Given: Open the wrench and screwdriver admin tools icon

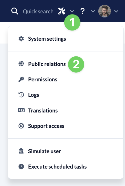Looking at the screenshot, I should click(x=62, y=11).
